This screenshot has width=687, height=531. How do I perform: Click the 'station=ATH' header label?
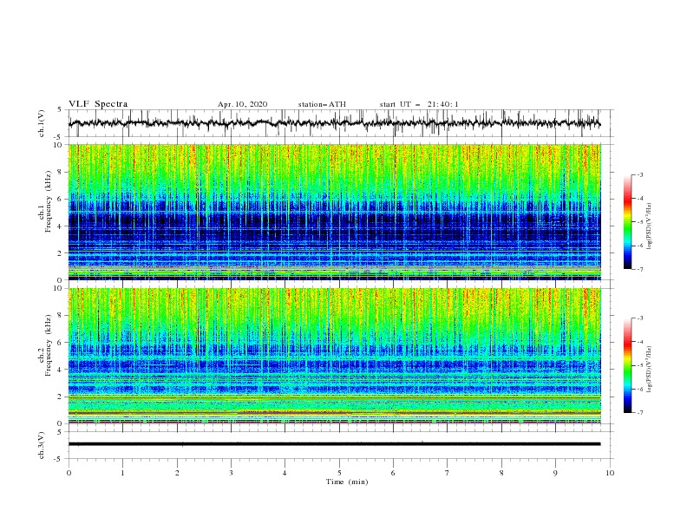(x=322, y=104)
